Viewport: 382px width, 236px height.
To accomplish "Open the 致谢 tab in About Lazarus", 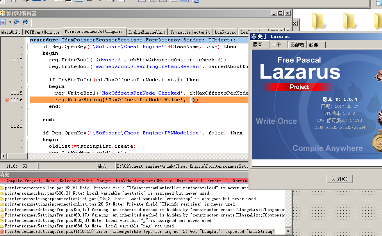I will click(314, 45).
